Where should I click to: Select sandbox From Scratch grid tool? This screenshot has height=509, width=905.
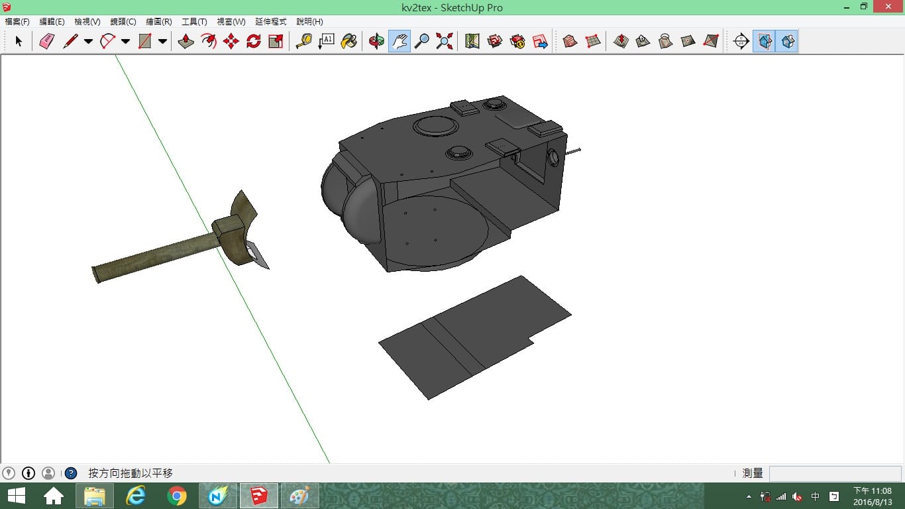[x=593, y=41]
